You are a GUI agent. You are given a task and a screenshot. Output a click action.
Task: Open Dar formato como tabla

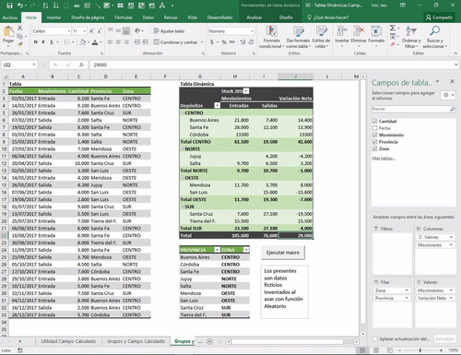click(298, 37)
